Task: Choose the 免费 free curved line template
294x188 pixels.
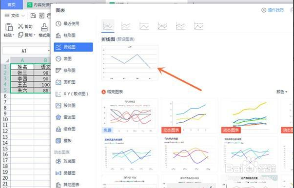Action: (130, 116)
